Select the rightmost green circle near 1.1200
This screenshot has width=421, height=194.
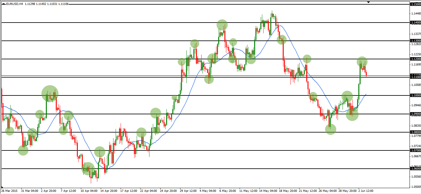(x=362, y=62)
